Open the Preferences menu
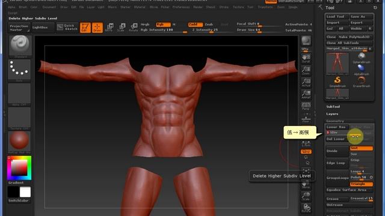Viewport: 385px width, 216px height. click(181, 7)
